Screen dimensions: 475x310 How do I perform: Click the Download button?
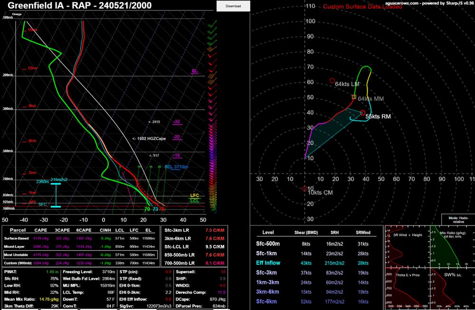(233, 6)
